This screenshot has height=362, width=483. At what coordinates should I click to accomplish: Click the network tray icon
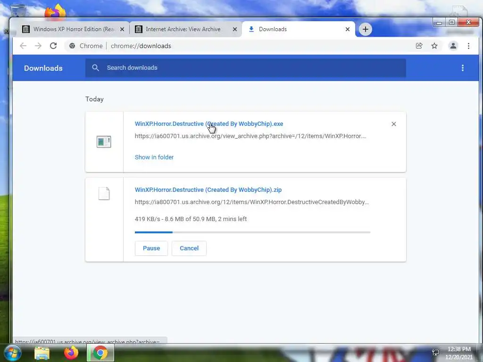click(435, 353)
